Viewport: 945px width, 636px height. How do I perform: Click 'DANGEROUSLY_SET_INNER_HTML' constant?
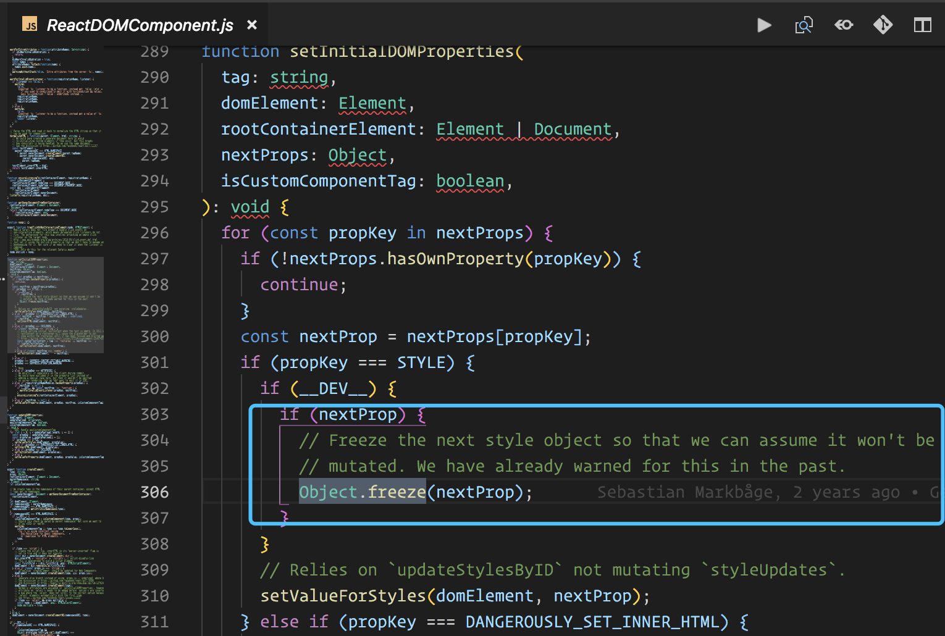pos(592,622)
